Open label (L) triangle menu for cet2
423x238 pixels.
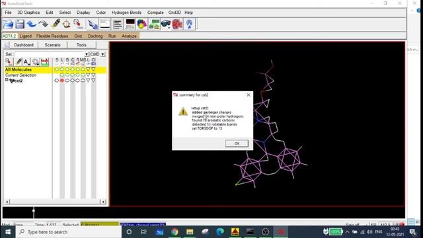pos(88,81)
